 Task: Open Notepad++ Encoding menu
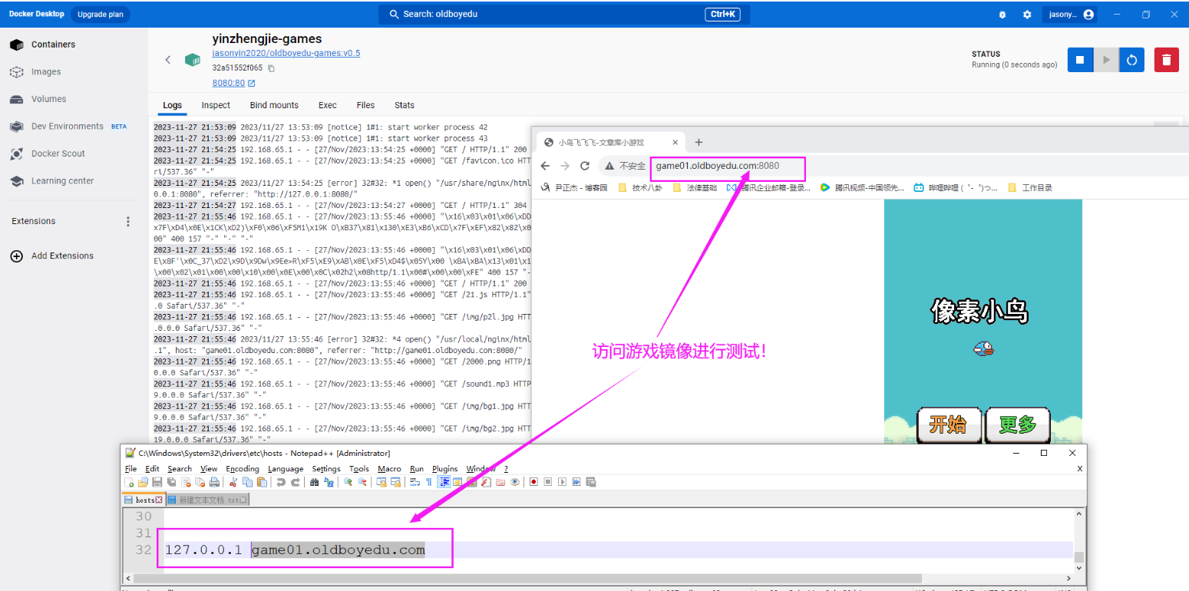[243, 468]
